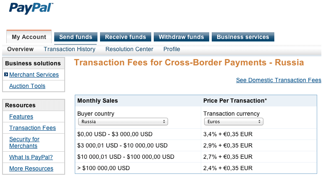Open the Overview sub-tab
326x181 pixels.
pyautogui.click(x=20, y=49)
